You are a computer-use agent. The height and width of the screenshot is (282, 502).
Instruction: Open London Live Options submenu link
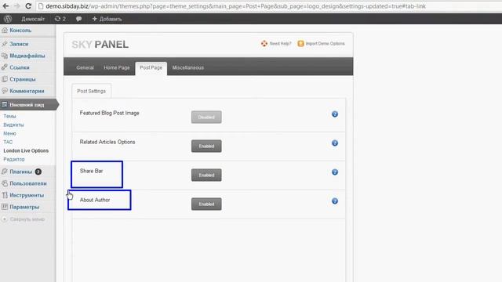coord(26,150)
